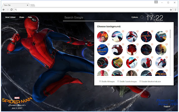Pick the dark SPIDER-MAN logo background

[146, 37]
